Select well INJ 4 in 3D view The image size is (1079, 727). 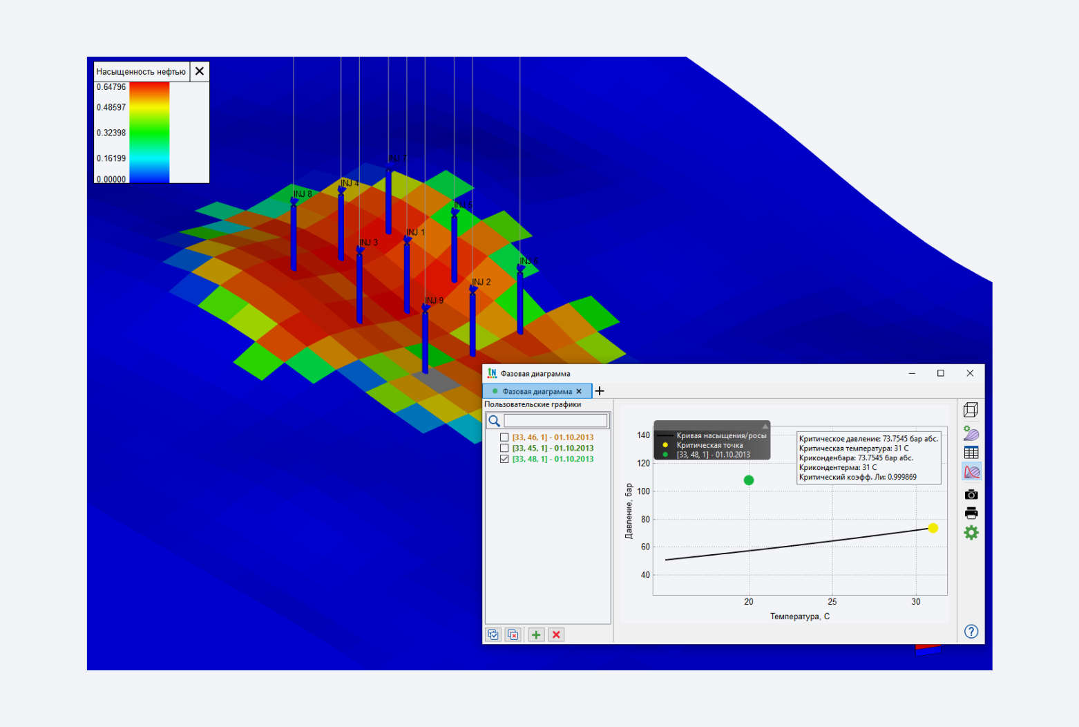click(341, 225)
